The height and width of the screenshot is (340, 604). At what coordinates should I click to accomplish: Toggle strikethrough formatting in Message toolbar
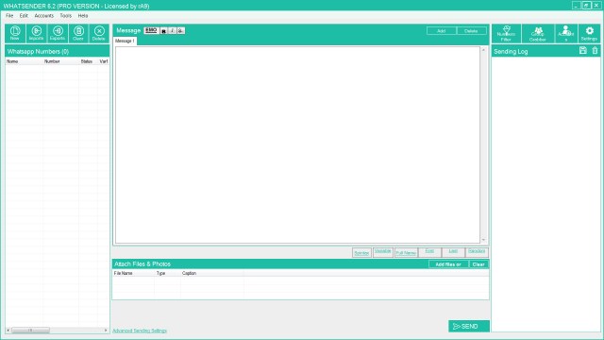click(180, 31)
